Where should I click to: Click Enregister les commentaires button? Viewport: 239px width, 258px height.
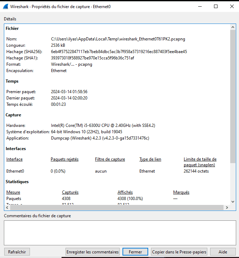(93, 252)
